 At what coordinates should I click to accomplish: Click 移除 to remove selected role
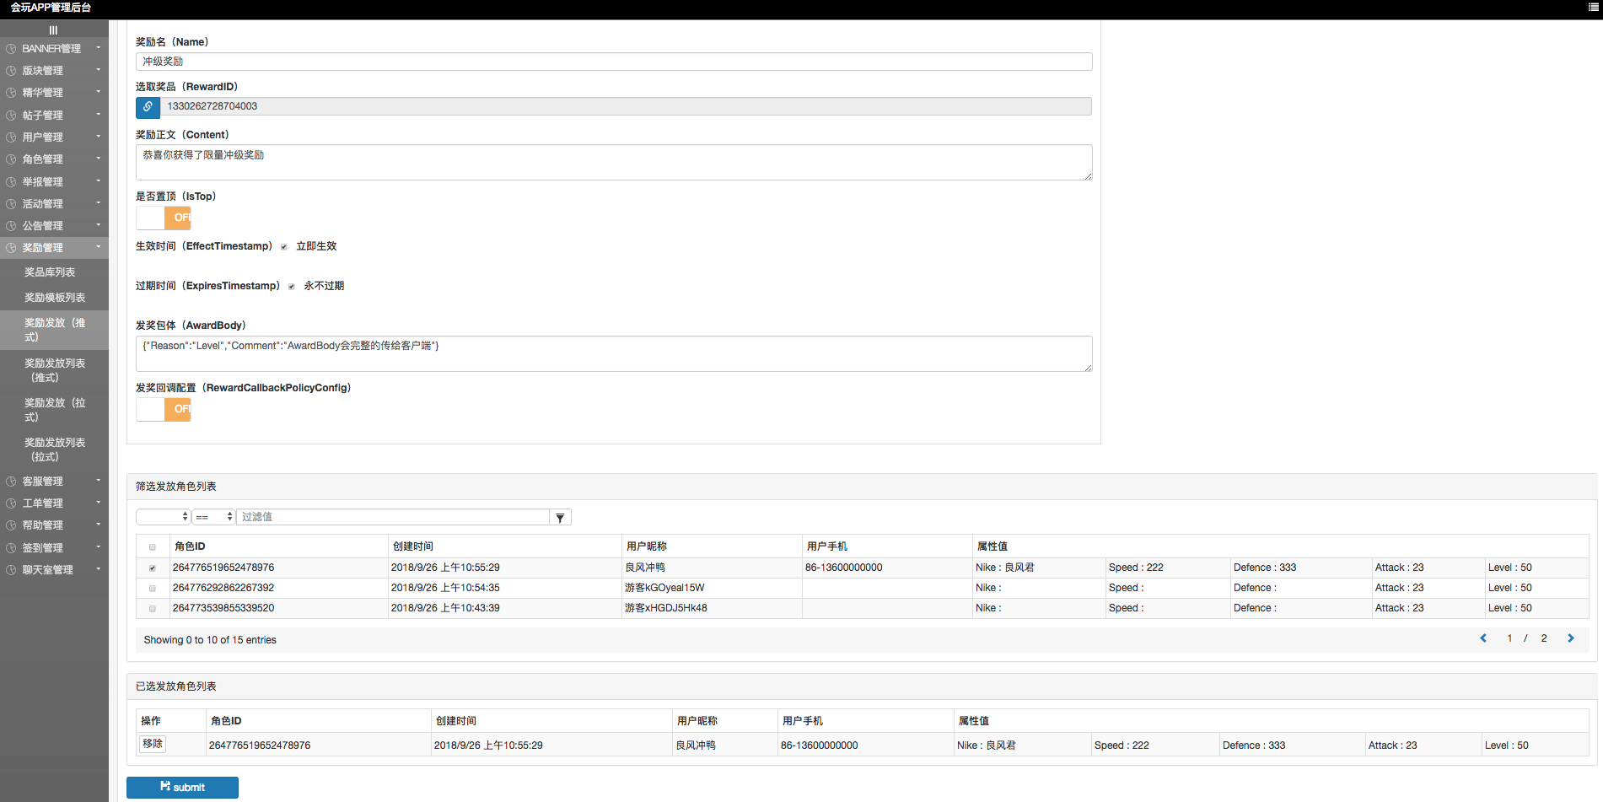[x=153, y=744]
